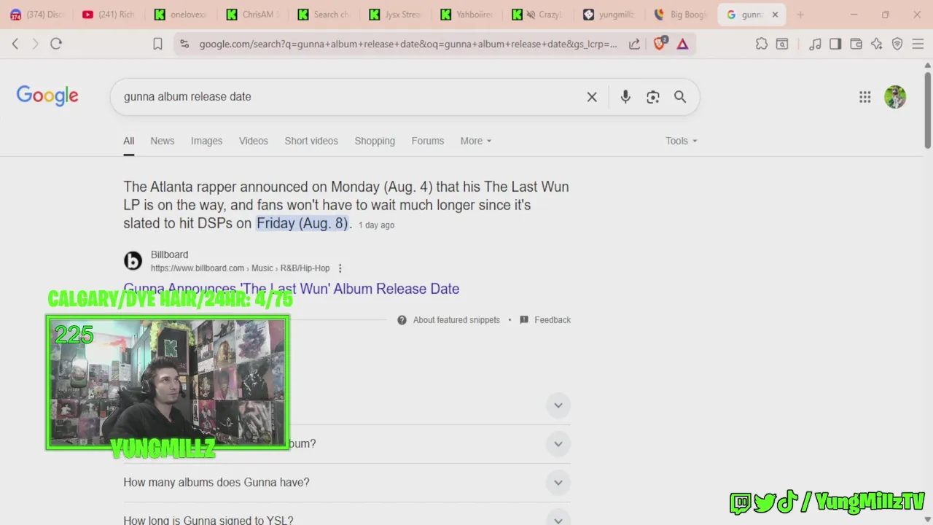This screenshot has width=933, height=525.
Task: Open the extensions puzzle-piece icon
Action: [762, 44]
